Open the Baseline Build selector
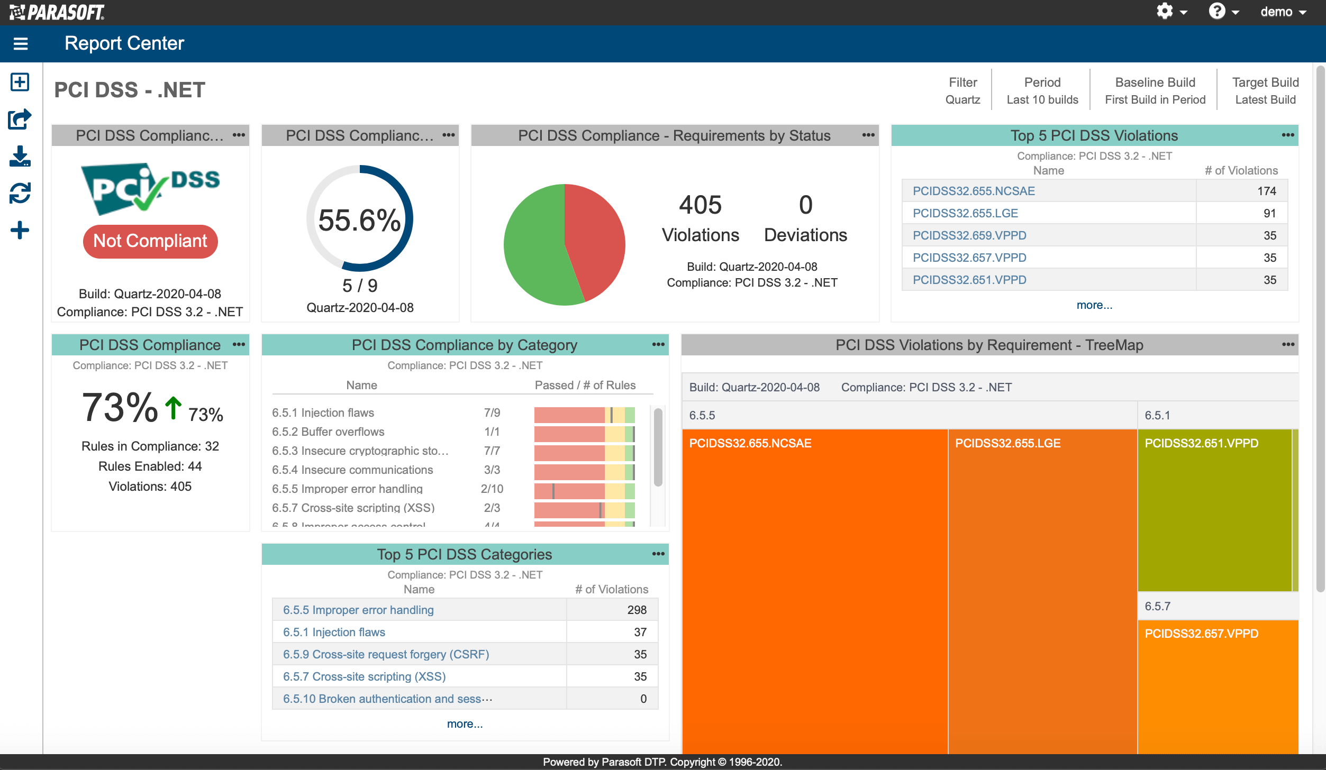This screenshot has height=770, width=1326. (x=1155, y=90)
